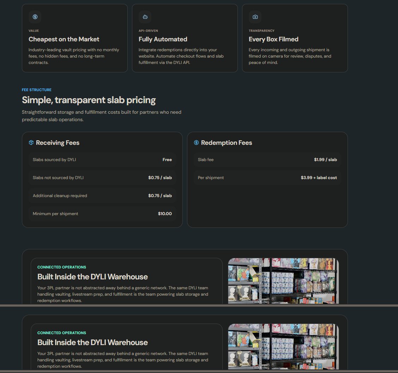Click the $0.75 / slab value for slabs not sourced
The image size is (398, 373).
point(160,178)
